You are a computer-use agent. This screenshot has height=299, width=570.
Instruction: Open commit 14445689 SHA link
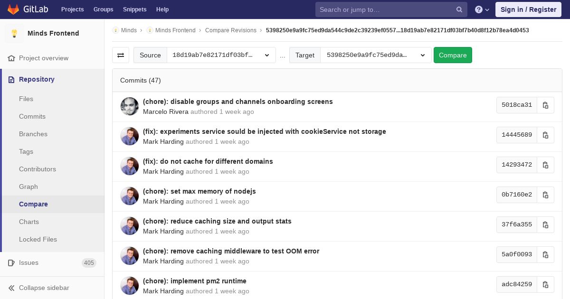tap(517, 135)
